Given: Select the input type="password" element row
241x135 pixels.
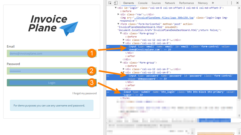Looking at the screenshot, I should pos(172,77).
